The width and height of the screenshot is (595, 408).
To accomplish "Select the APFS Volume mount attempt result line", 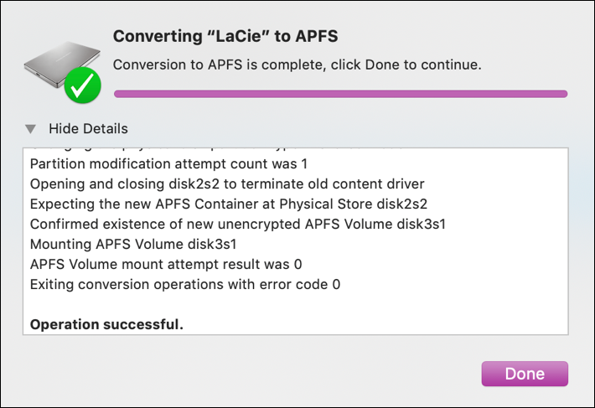I will coord(164,264).
